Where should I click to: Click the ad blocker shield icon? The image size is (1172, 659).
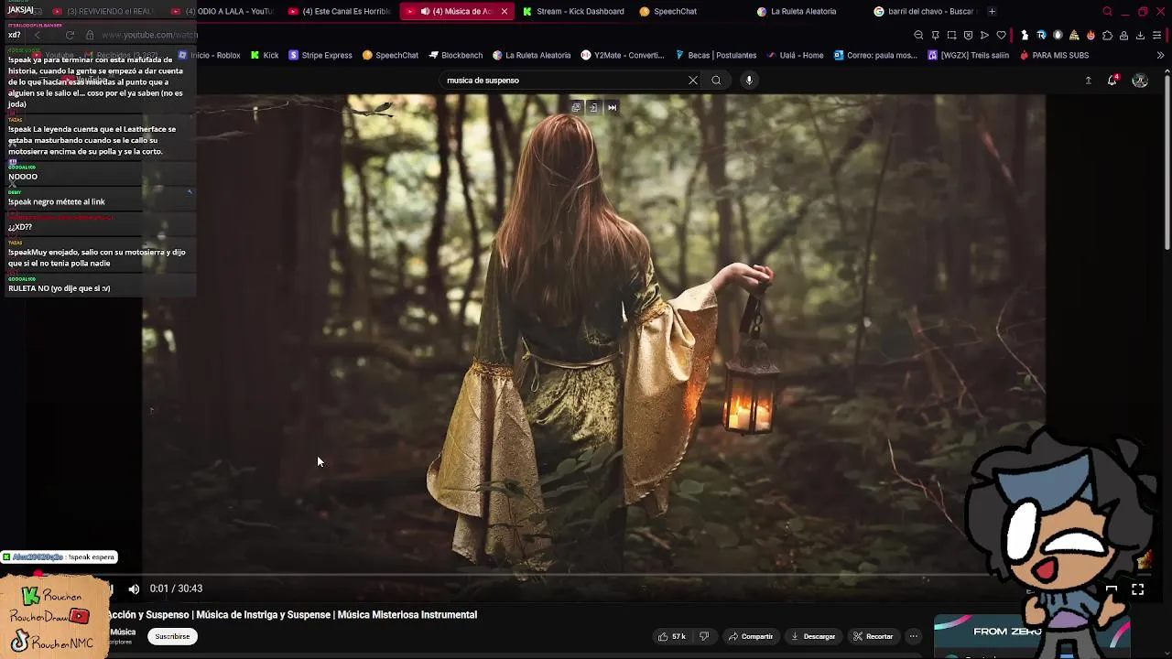968,35
